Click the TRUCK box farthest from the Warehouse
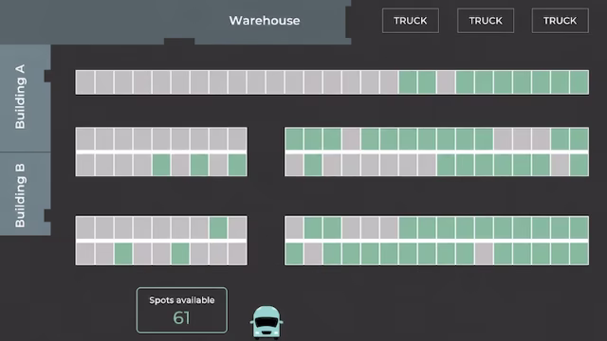Screen dimensions: 607x341 [561, 21]
